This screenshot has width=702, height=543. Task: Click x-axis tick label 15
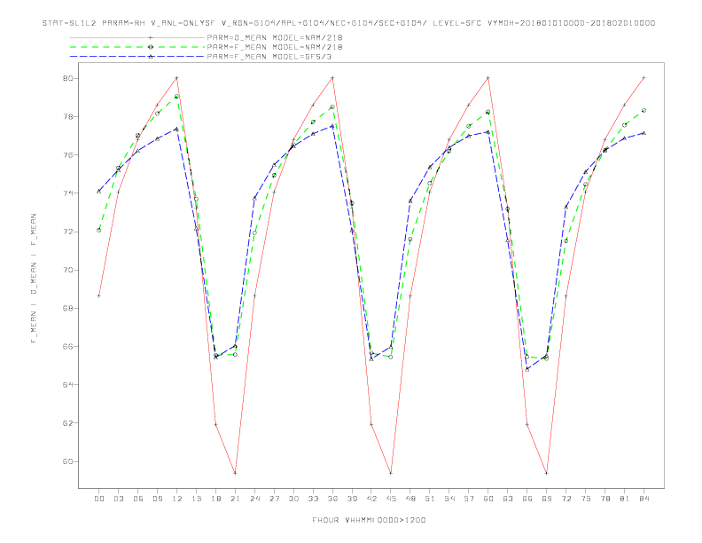(x=196, y=499)
